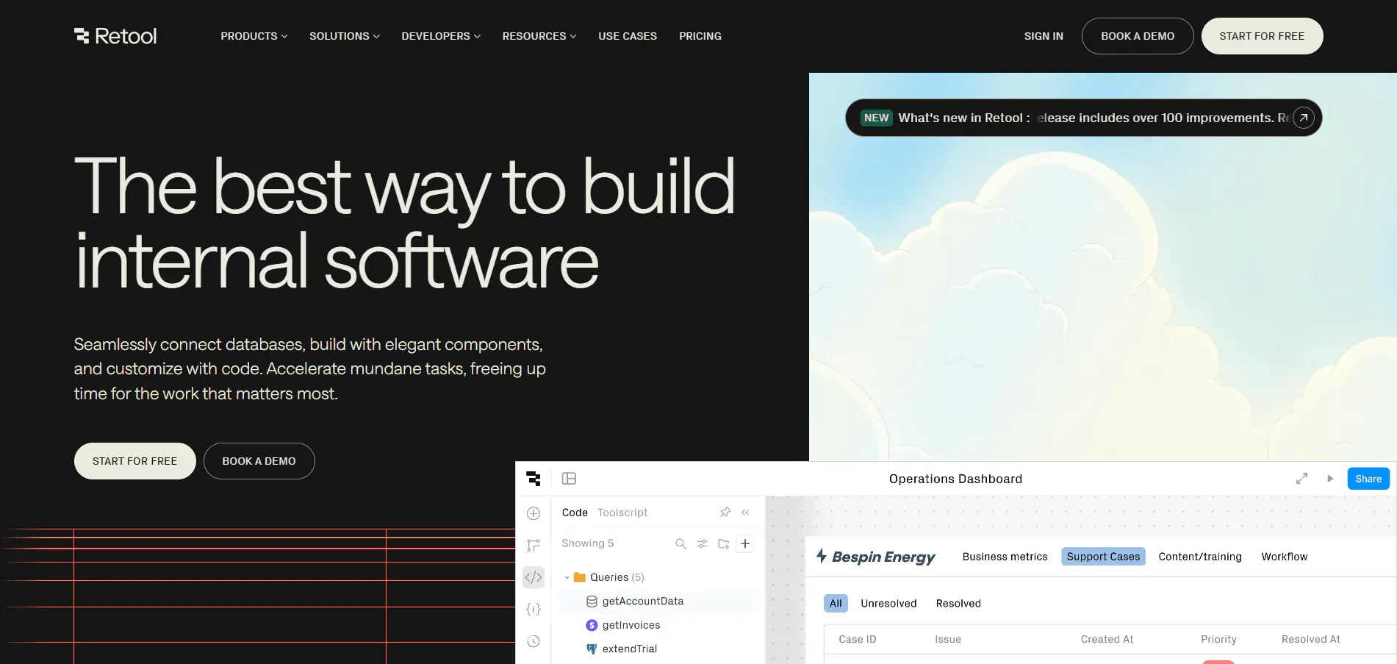Image resolution: width=1397 pixels, height=664 pixels.
Task: Open the Content/training tab
Action: 1200,557
